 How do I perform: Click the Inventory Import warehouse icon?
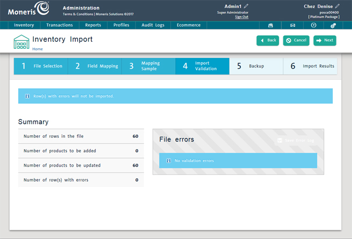pos(21,42)
